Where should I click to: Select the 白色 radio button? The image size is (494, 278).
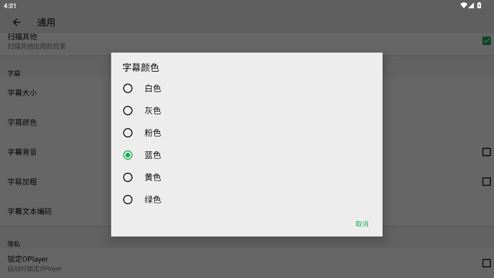pyautogui.click(x=128, y=88)
